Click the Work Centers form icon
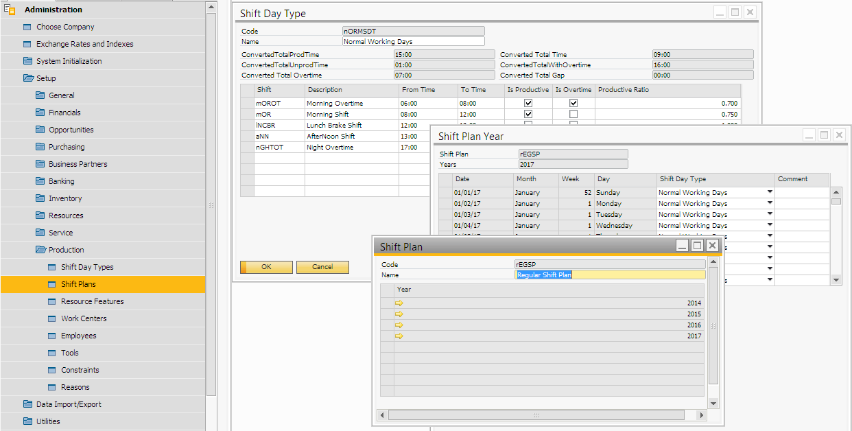 point(53,318)
